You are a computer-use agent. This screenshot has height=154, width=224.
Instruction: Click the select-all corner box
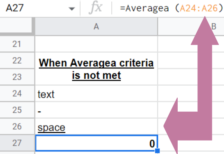click(x=17, y=26)
